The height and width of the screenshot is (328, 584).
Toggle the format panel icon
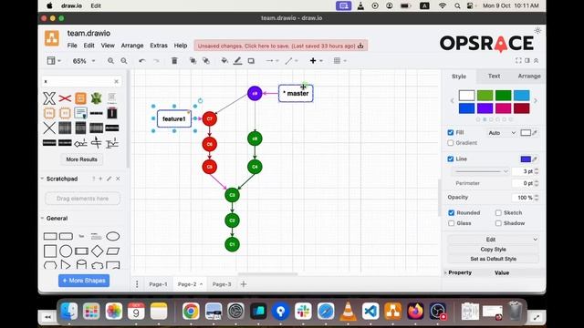click(527, 60)
